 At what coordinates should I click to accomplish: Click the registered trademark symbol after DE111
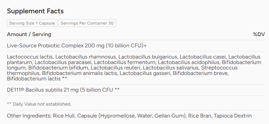[23, 89]
